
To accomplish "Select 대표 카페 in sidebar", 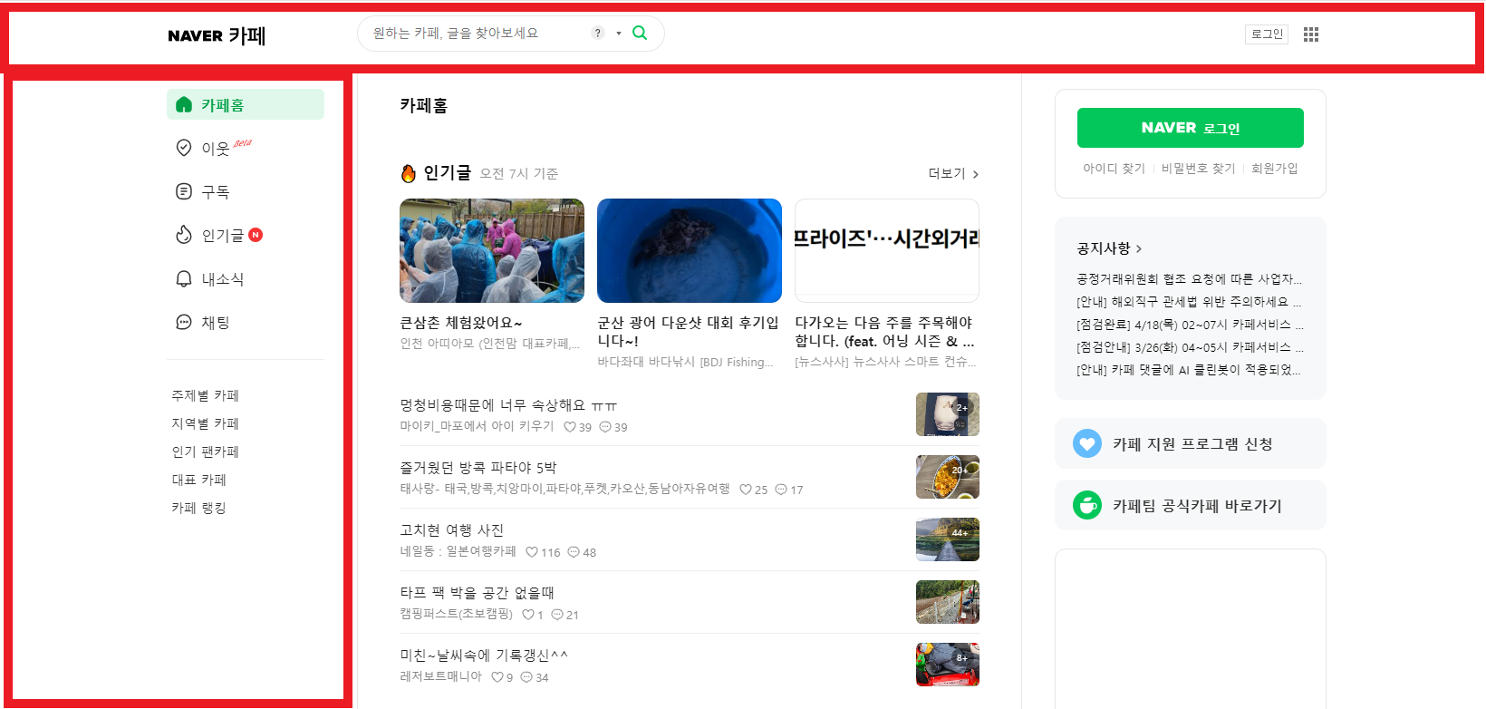I will click(199, 480).
